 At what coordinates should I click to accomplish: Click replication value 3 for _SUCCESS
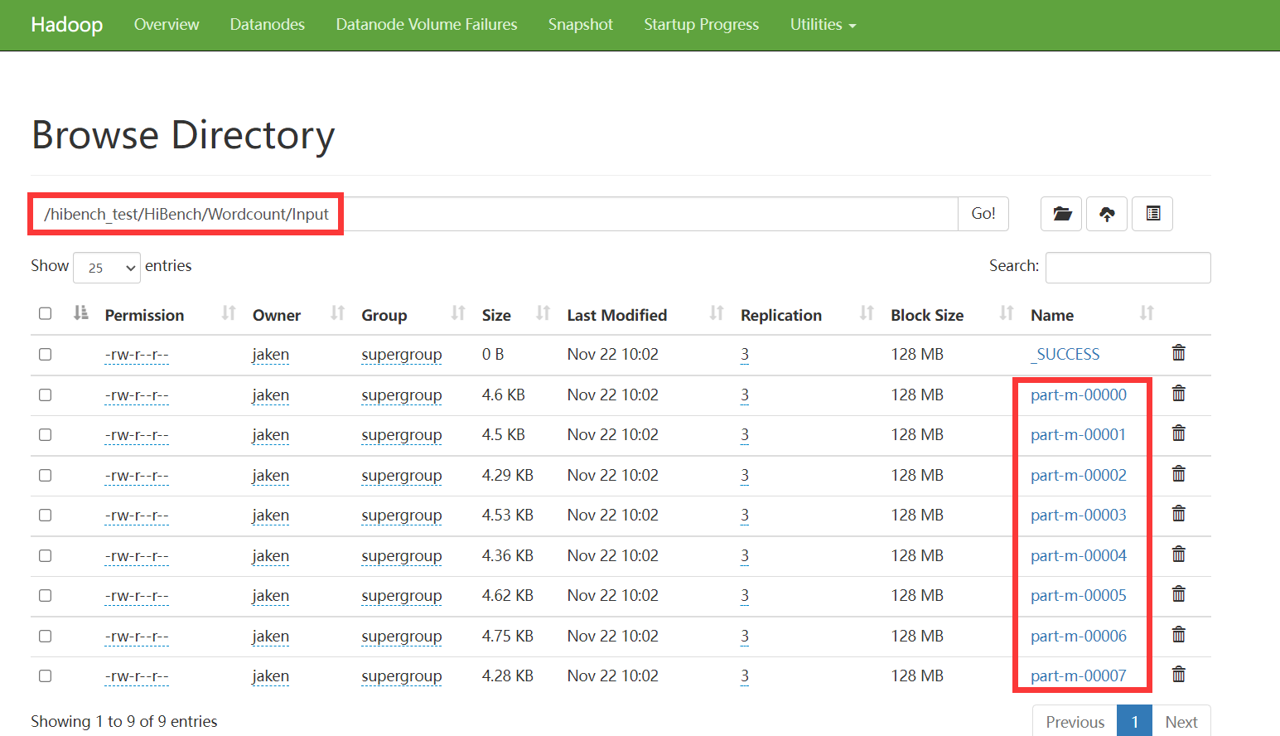745,354
